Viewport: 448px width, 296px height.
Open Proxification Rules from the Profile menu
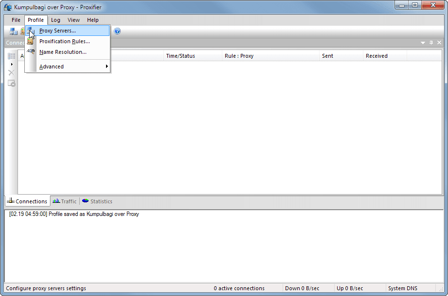tap(68, 41)
